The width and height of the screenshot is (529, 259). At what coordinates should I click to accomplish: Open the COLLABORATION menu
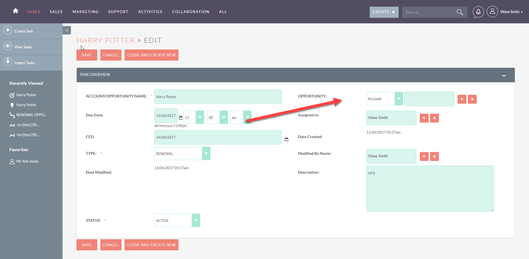coord(191,11)
